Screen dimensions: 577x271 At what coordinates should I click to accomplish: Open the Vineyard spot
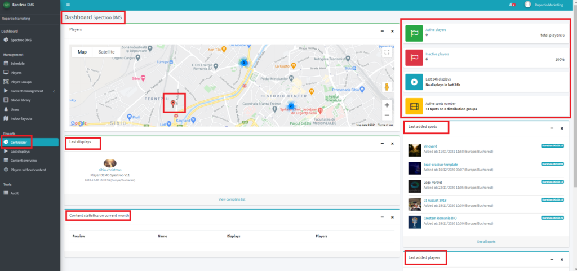[x=430, y=146]
